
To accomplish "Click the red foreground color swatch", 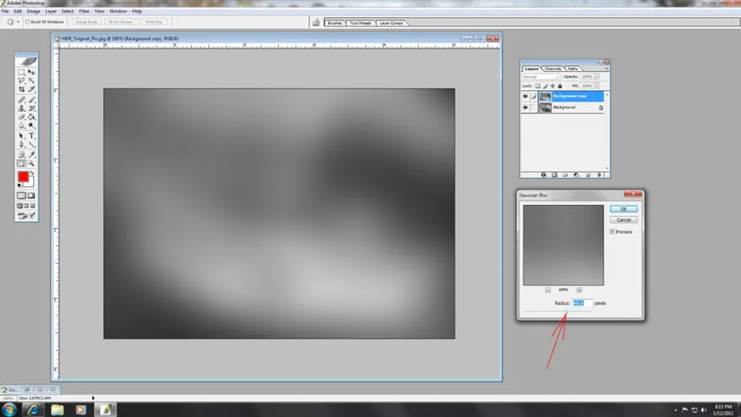I will (x=23, y=177).
